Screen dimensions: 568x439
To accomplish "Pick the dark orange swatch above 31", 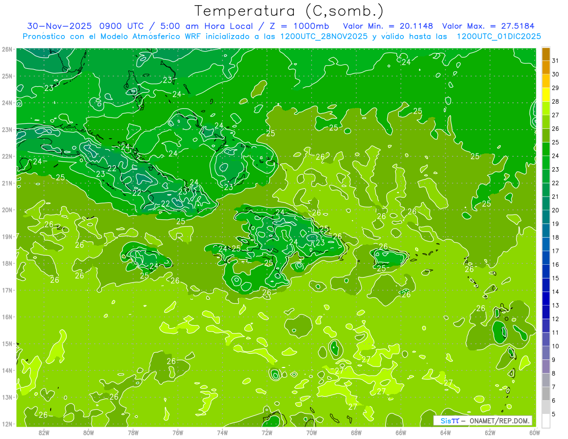I will [x=546, y=54].
